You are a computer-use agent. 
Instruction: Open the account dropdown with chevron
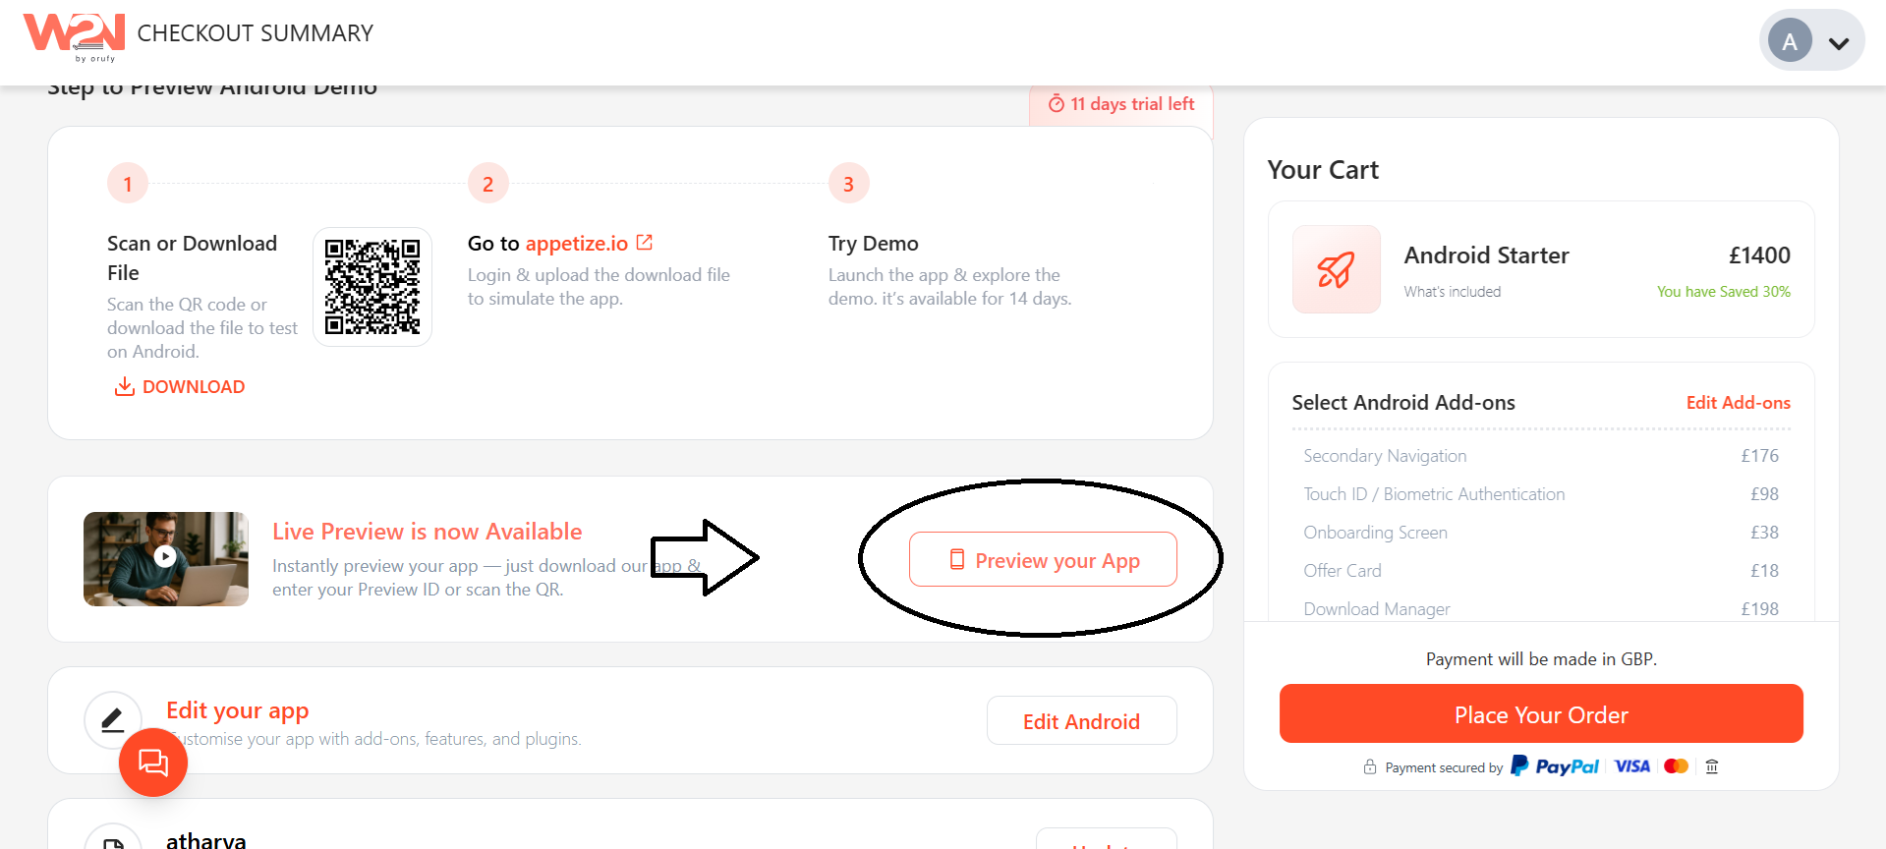click(1837, 44)
